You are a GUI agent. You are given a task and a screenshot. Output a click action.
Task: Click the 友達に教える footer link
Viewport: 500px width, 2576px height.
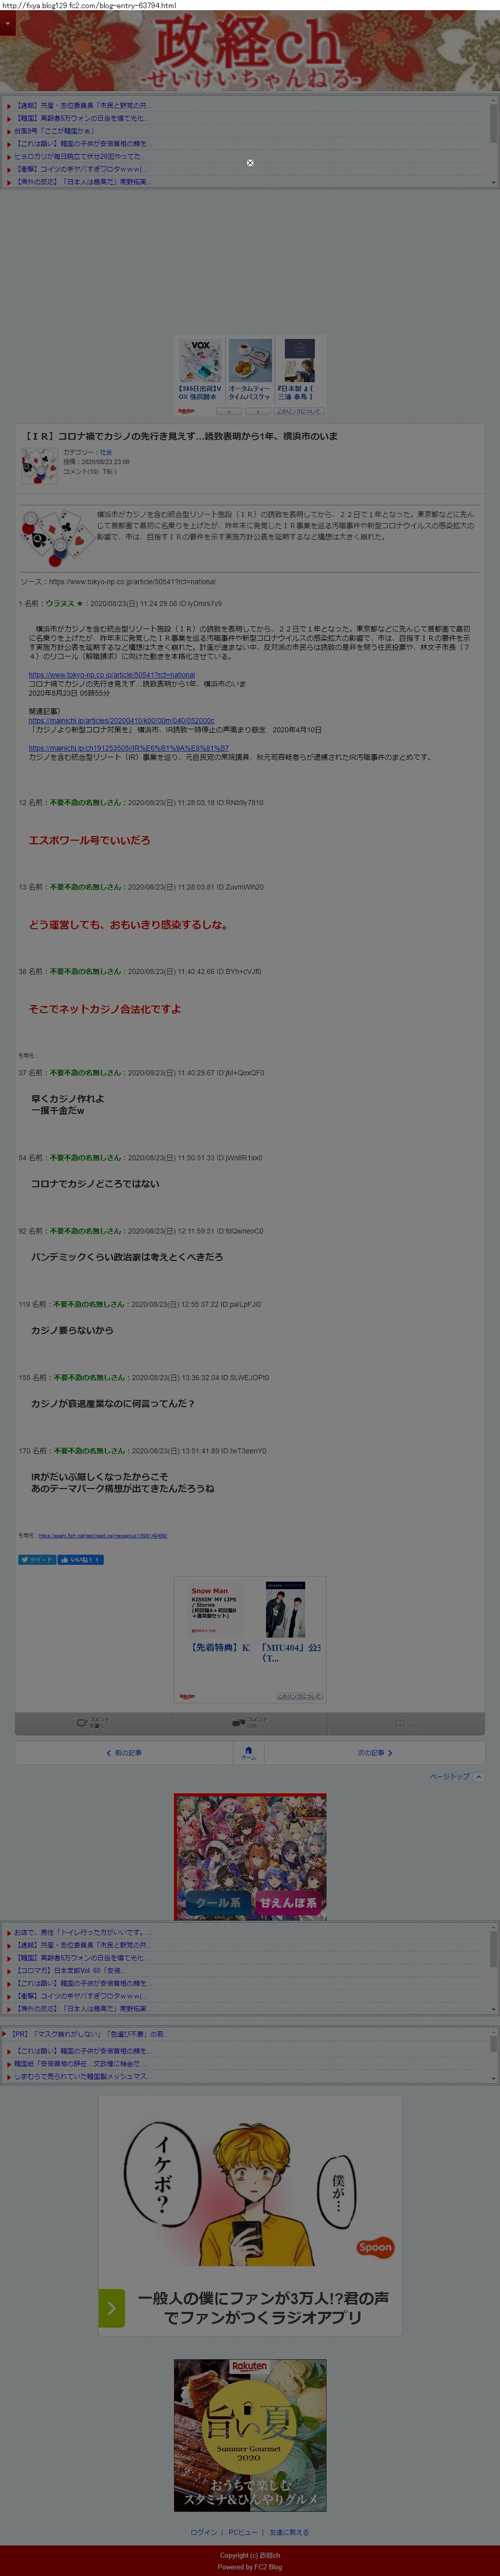289,2533
